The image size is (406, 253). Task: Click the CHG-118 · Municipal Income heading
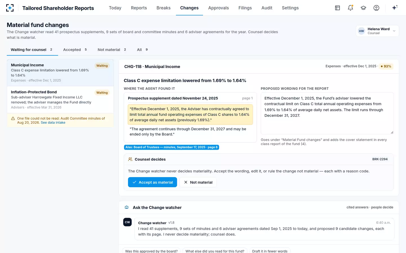click(152, 67)
